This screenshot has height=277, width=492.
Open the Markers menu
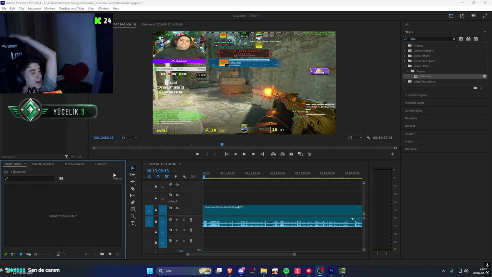[50, 8]
